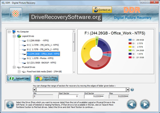Image resolution: width=160 pixels, height=113 pixels.
Task: Click the blue C:\ pie chart slice
Action: click(x=108, y=55)
